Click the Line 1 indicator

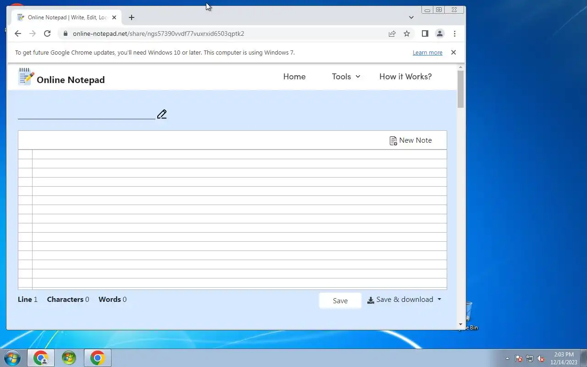(28, 300)
